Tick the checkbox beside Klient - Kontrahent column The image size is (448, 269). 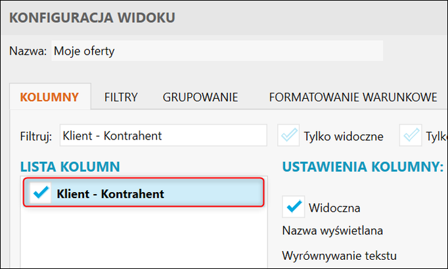(41, 193)
